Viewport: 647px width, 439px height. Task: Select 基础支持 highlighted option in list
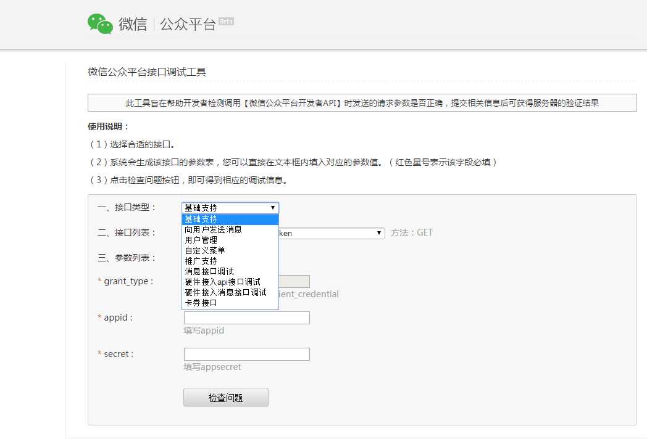coord(230,219)
